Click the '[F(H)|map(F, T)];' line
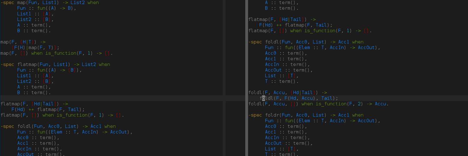 pos(36,48)
